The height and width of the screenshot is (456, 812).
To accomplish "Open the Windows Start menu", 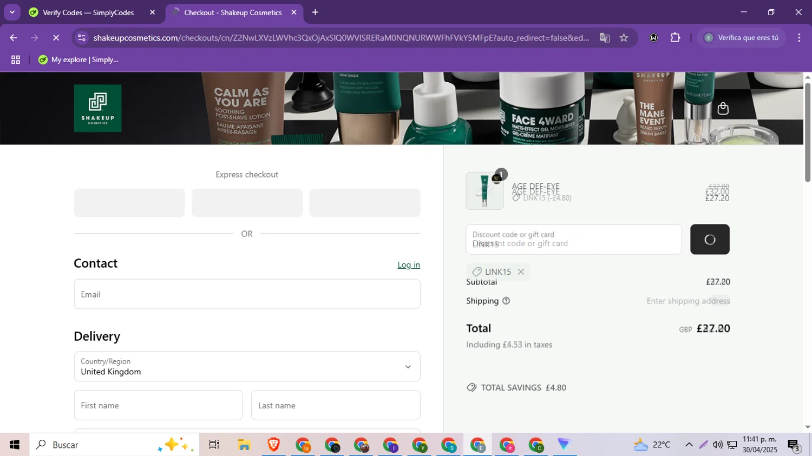I will click(x=15, y=445).
